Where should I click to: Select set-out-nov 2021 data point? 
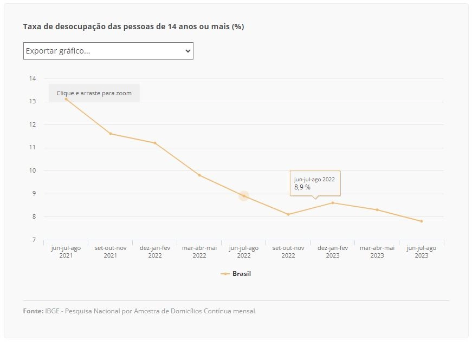(111, 134)
